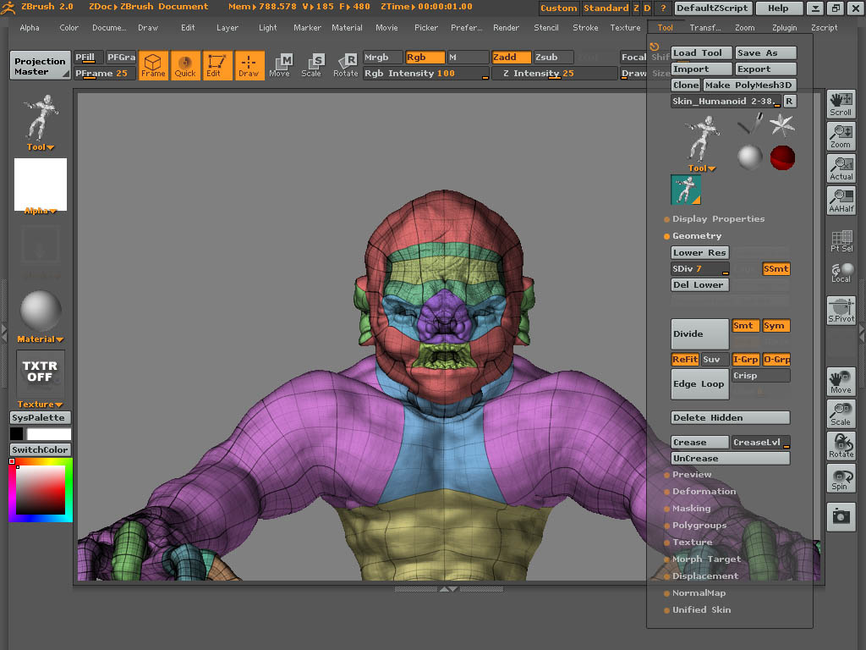Click the camera snapshot icon
Screen dimensions: 866x650
tap(841, 517)
